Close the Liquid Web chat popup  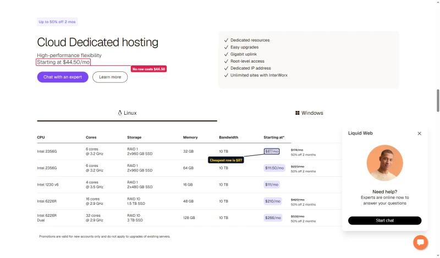[419, 133]
